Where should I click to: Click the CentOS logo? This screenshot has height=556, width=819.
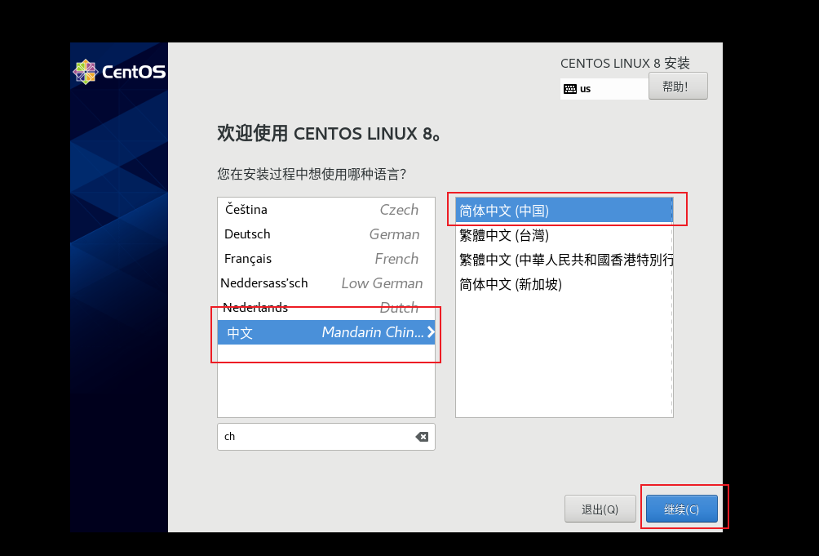click(119, 72)
